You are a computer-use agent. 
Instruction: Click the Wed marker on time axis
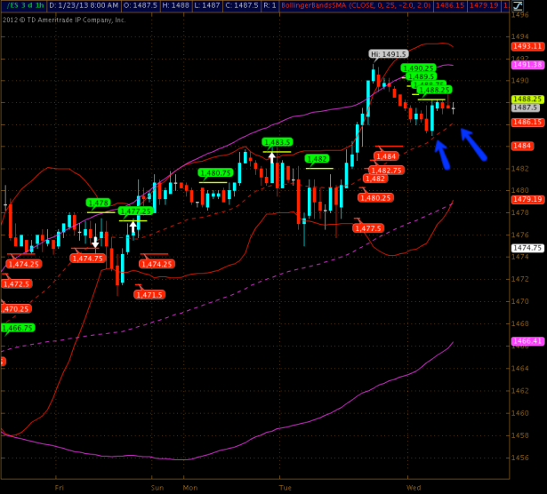(x=414, y=488)
